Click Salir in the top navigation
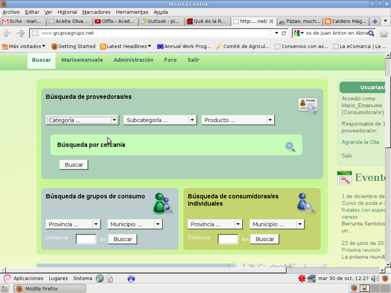Image resolution: width=391 pixels, height=293 pixels. click(193, 60)
